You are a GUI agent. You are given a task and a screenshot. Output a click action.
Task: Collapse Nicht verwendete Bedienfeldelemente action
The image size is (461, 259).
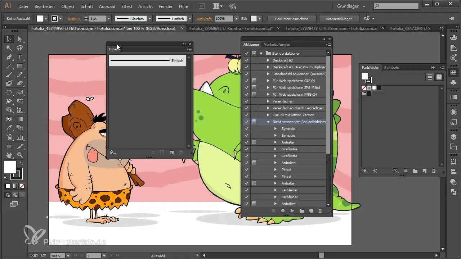268,122
